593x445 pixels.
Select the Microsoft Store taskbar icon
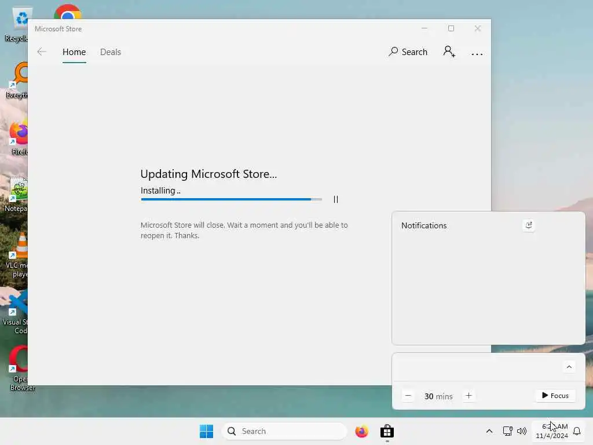click(387, 431)
